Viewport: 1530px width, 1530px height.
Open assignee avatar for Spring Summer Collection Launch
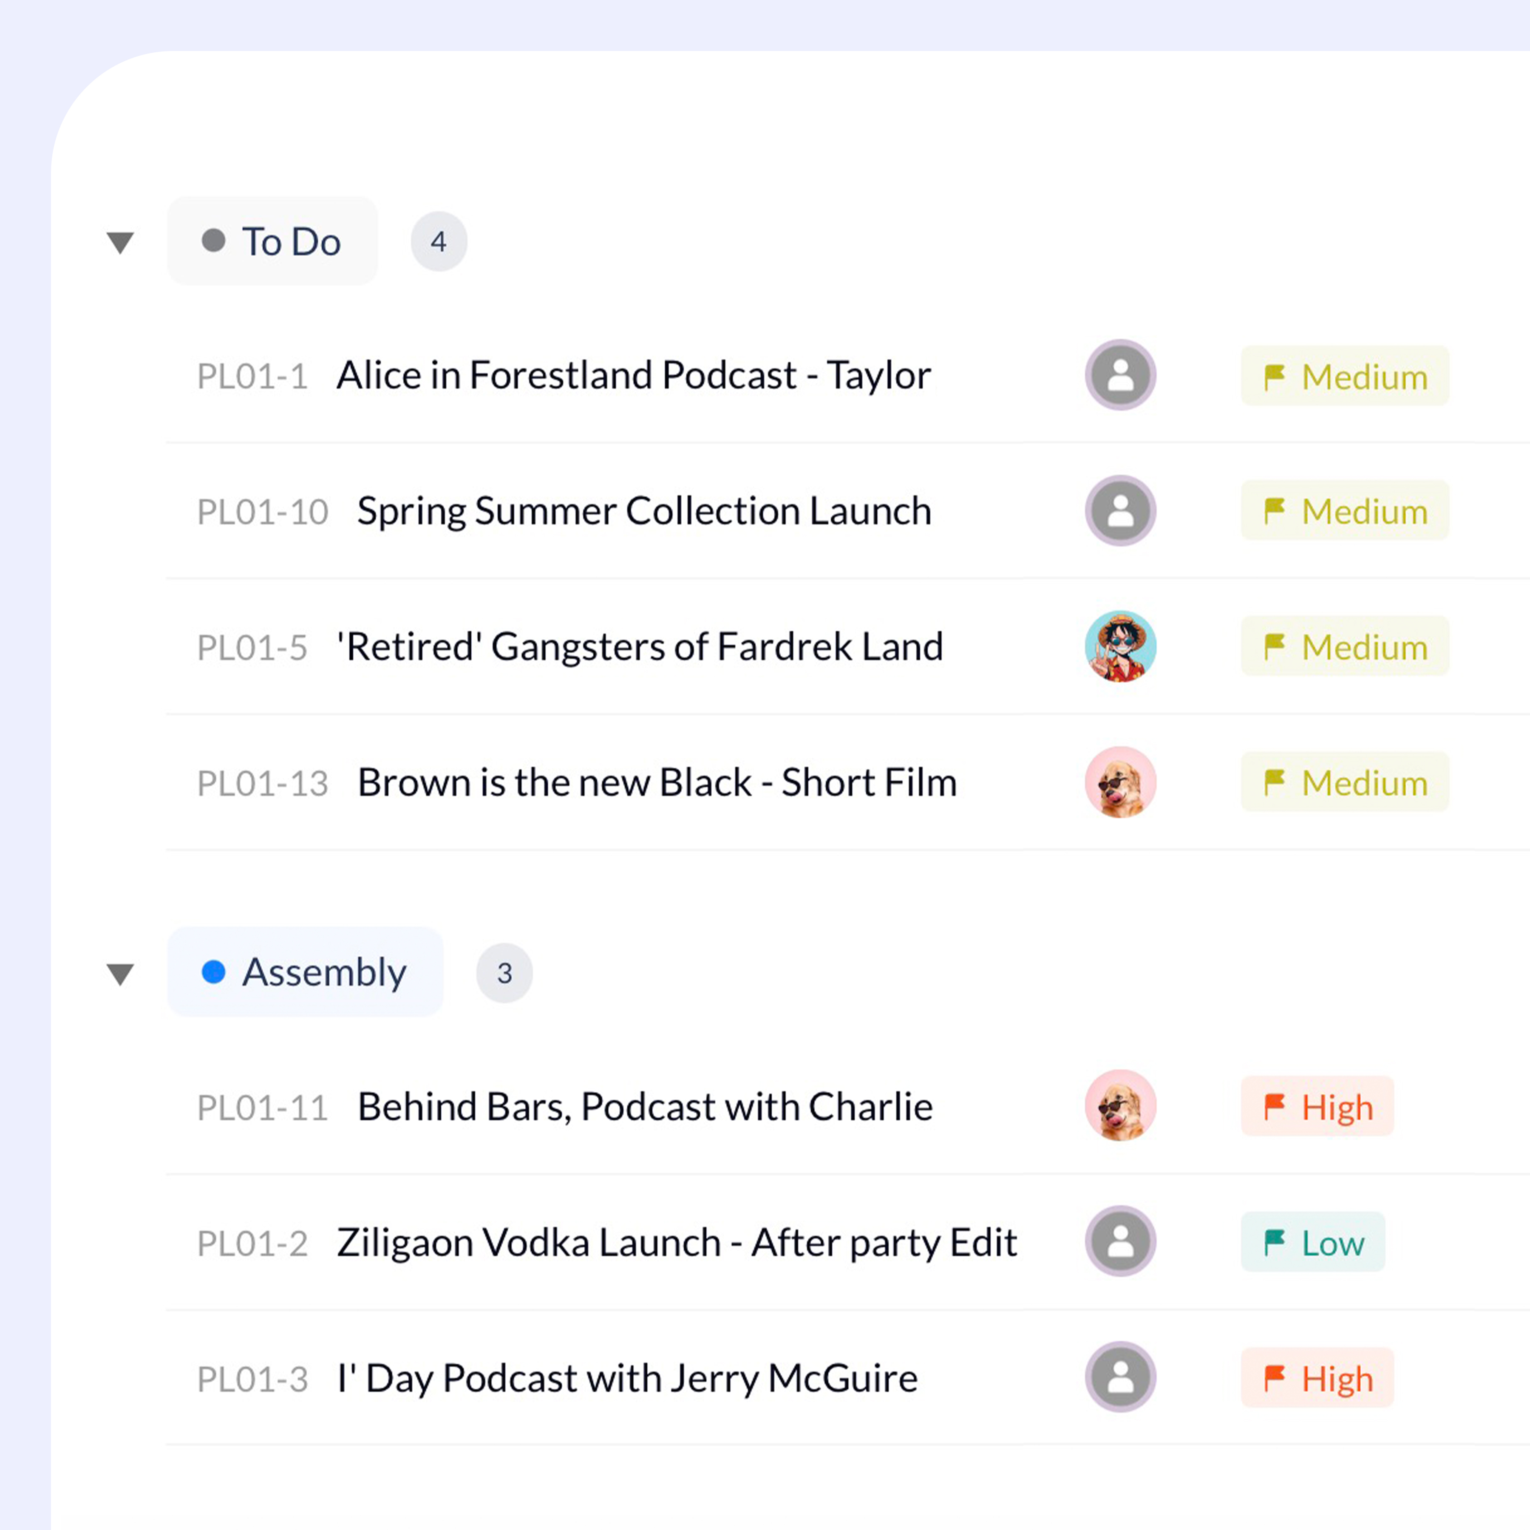1121,511
